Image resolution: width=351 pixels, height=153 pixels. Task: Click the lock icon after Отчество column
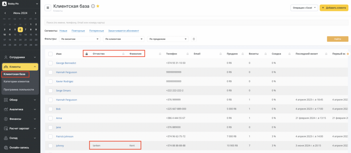pyautogui.click(x=123, y=54)
